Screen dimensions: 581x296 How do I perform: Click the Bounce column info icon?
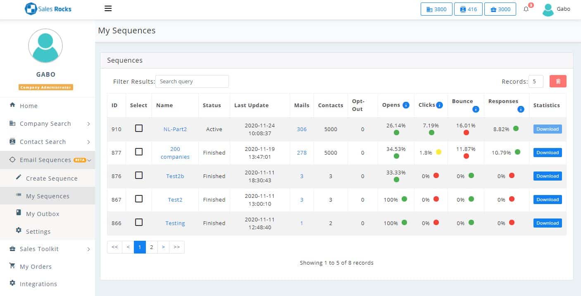point(476,109)
